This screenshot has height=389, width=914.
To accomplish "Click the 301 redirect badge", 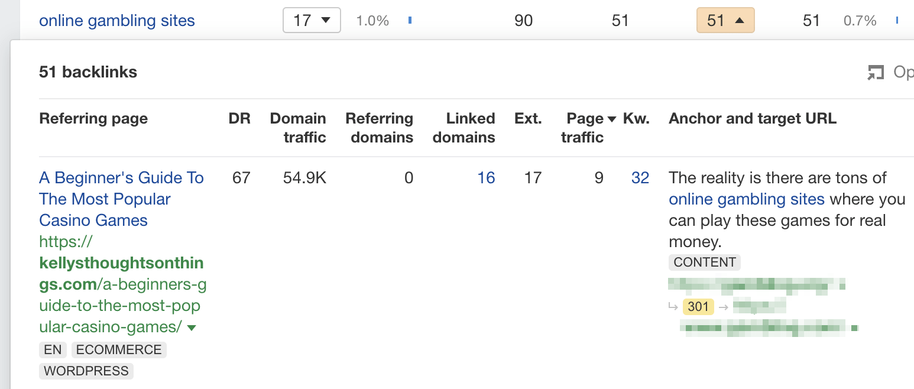I will [x=698, y=307].
